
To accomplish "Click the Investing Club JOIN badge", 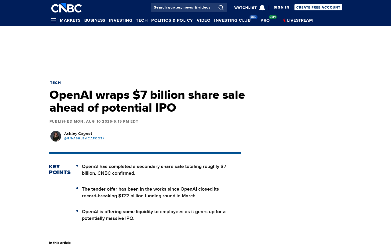I will 254,17.
